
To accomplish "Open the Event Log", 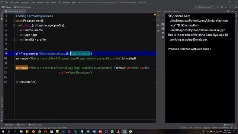I will tap(228, 125).
